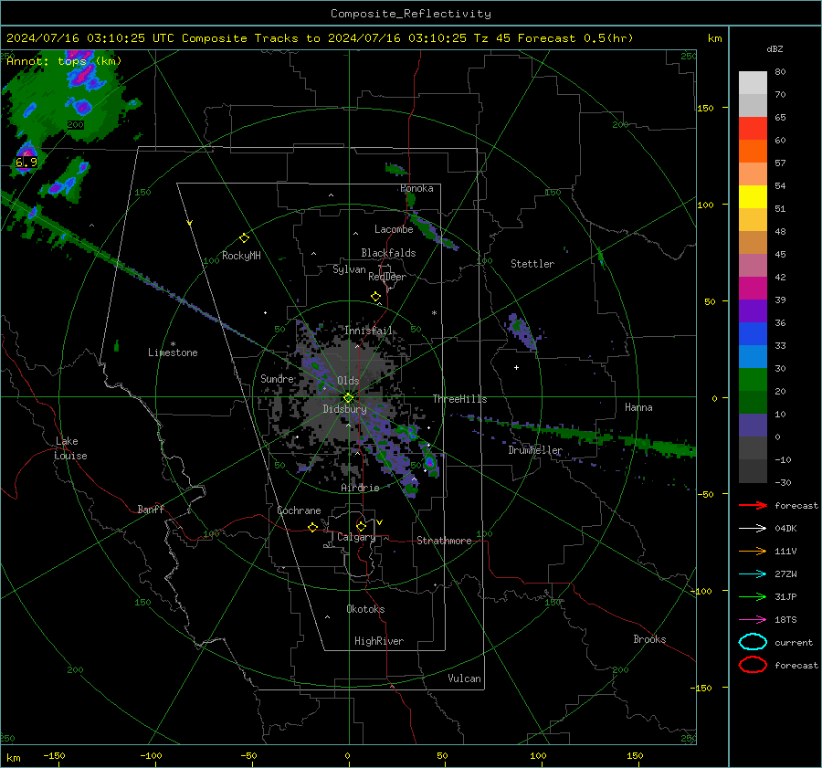
Task: Click the yellow diamond marker above Calgary
Action: pyautogui.click(x=361, y=526)
